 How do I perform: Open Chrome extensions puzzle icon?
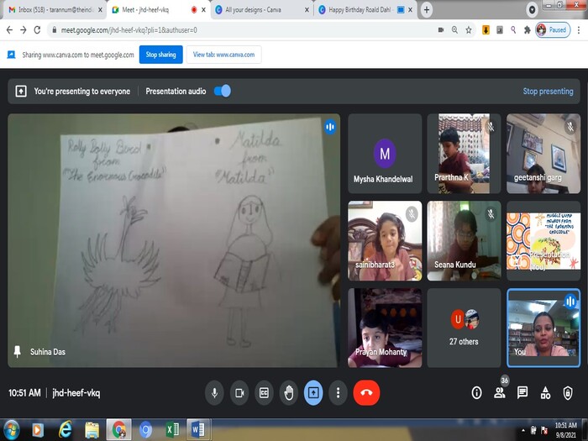[528, 30]
